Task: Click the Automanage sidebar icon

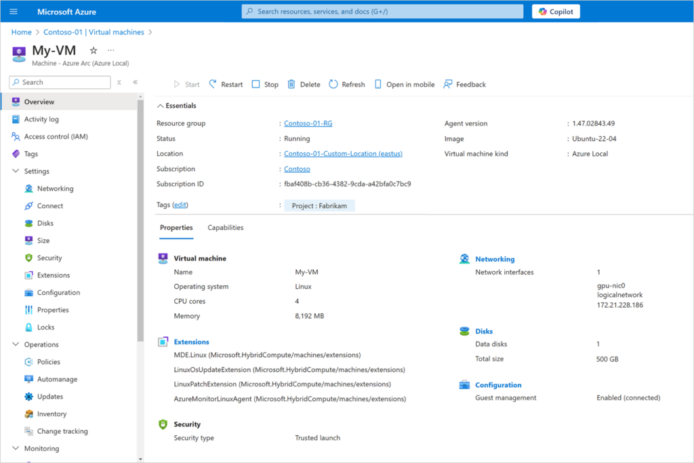Action: (x=28, y=379)
